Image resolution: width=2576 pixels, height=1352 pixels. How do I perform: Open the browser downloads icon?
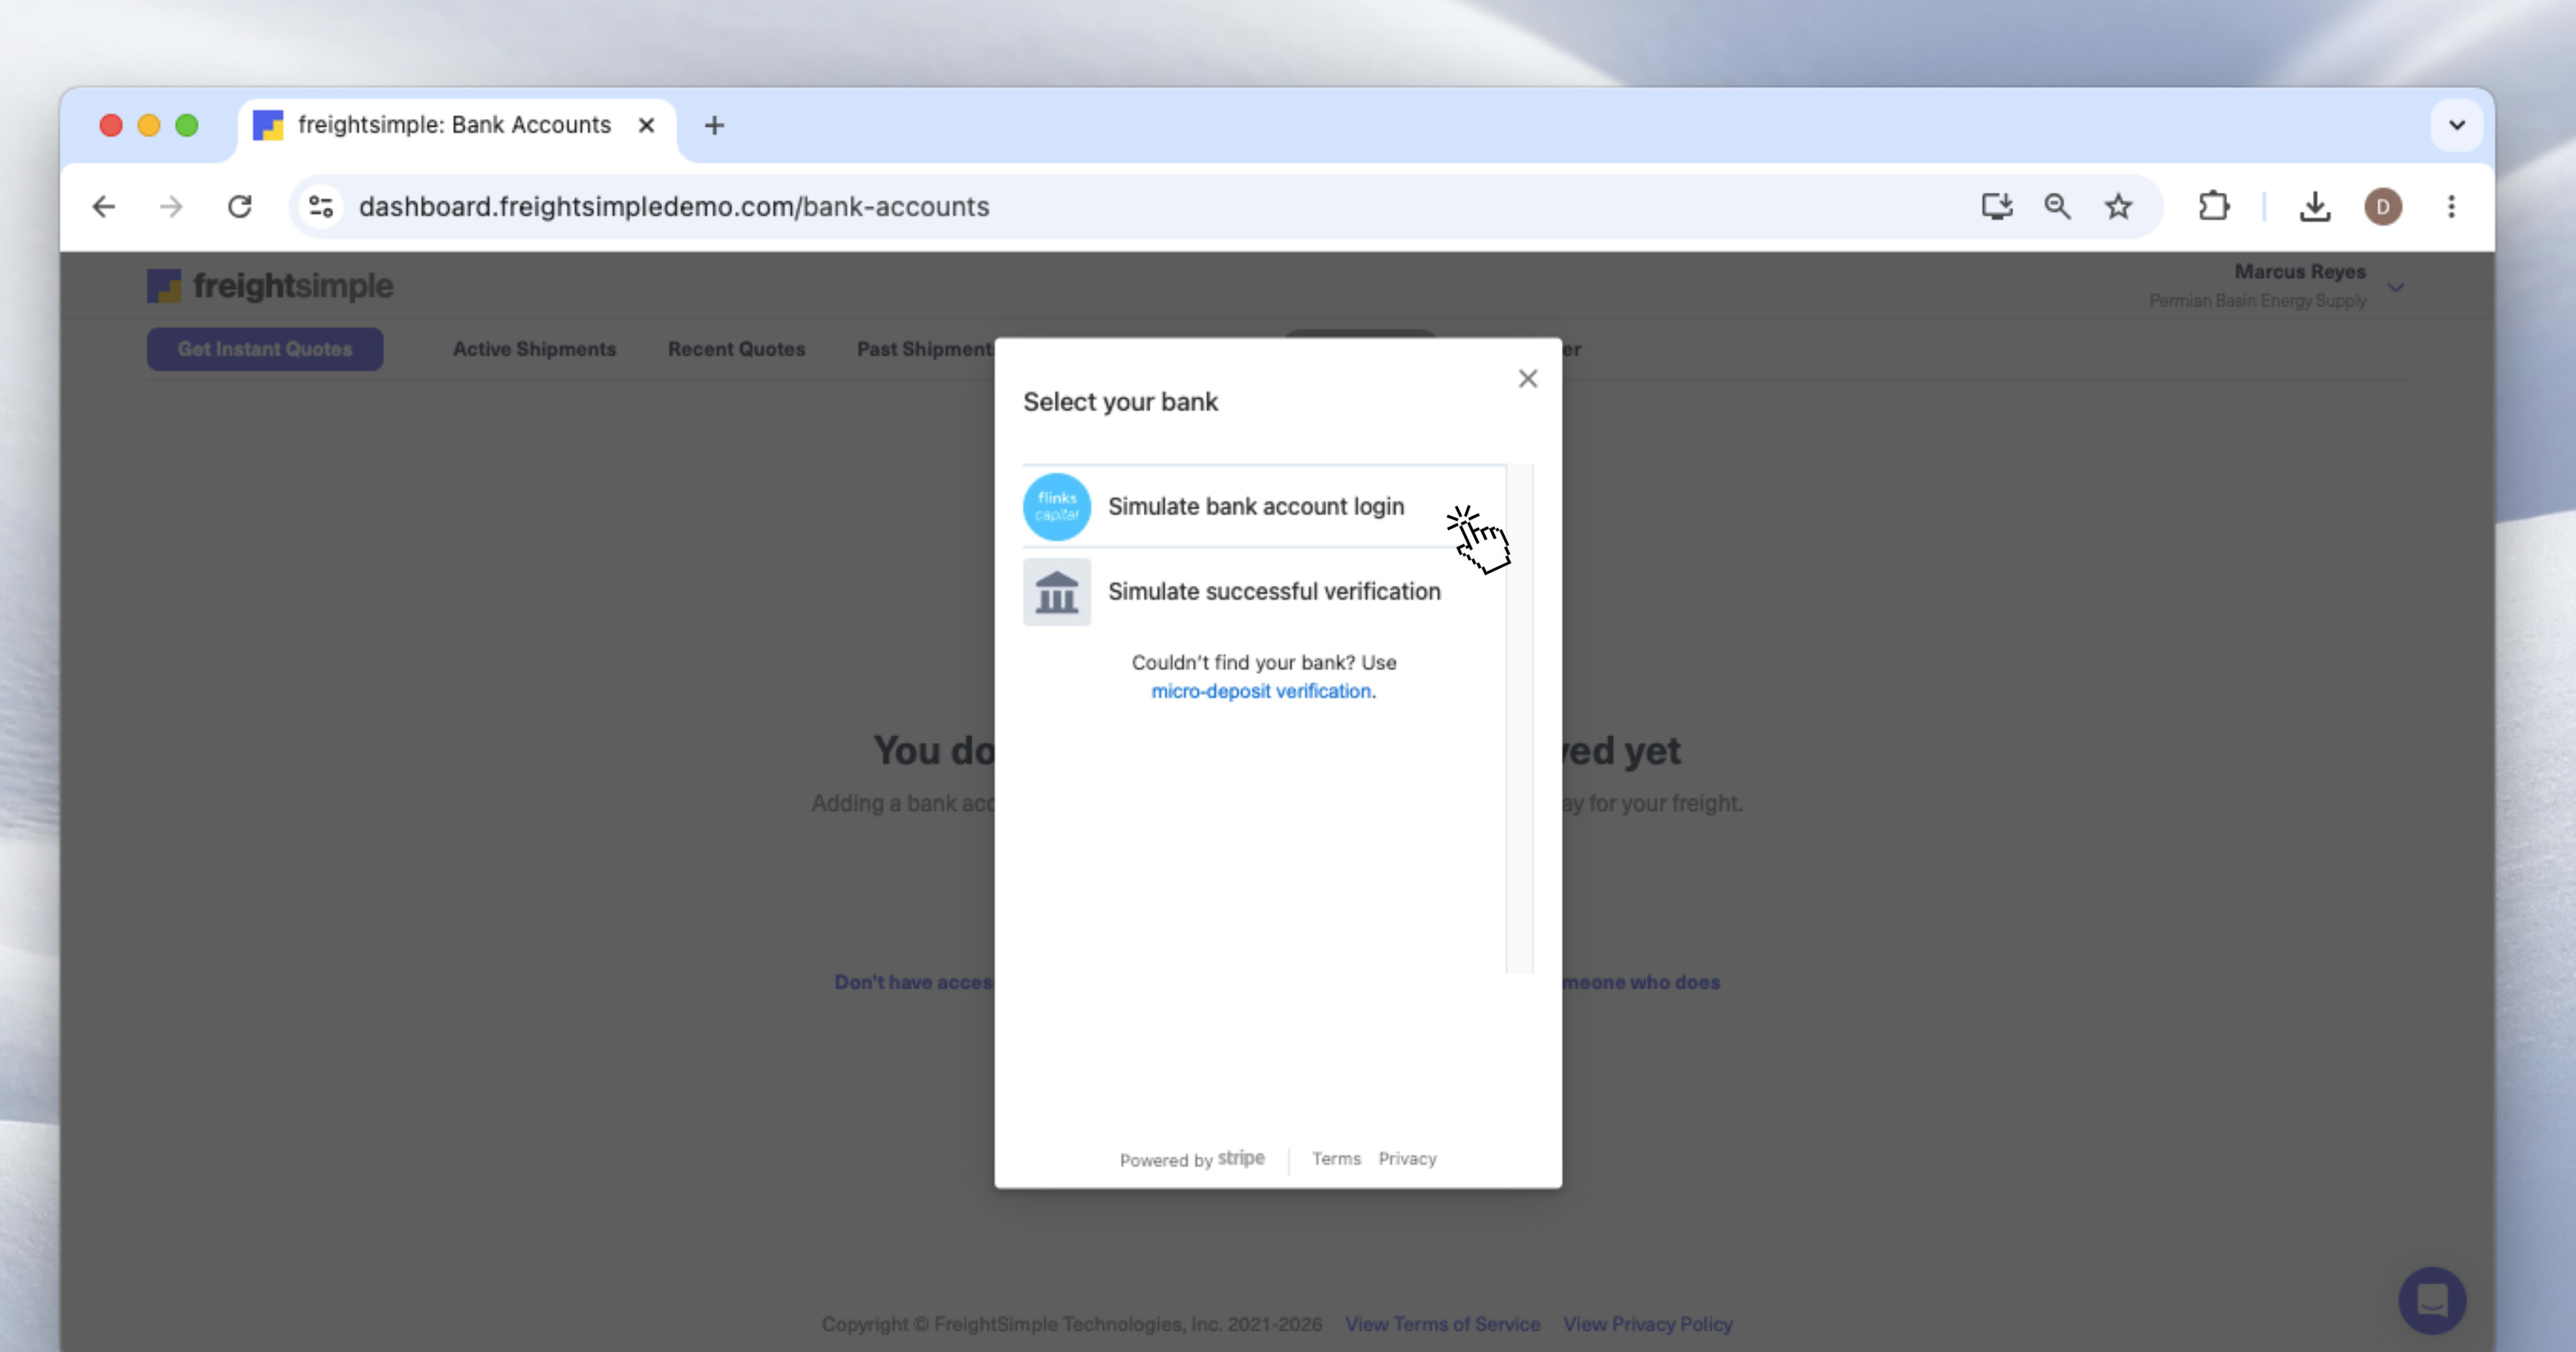(2315, 207)
